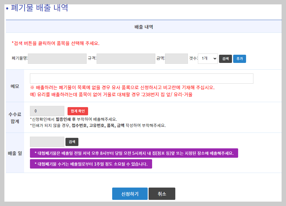Viewport: 286px width, 206px height.
Task: Click the 배출 내역 header bar
Action: click(x=143, y=26)
